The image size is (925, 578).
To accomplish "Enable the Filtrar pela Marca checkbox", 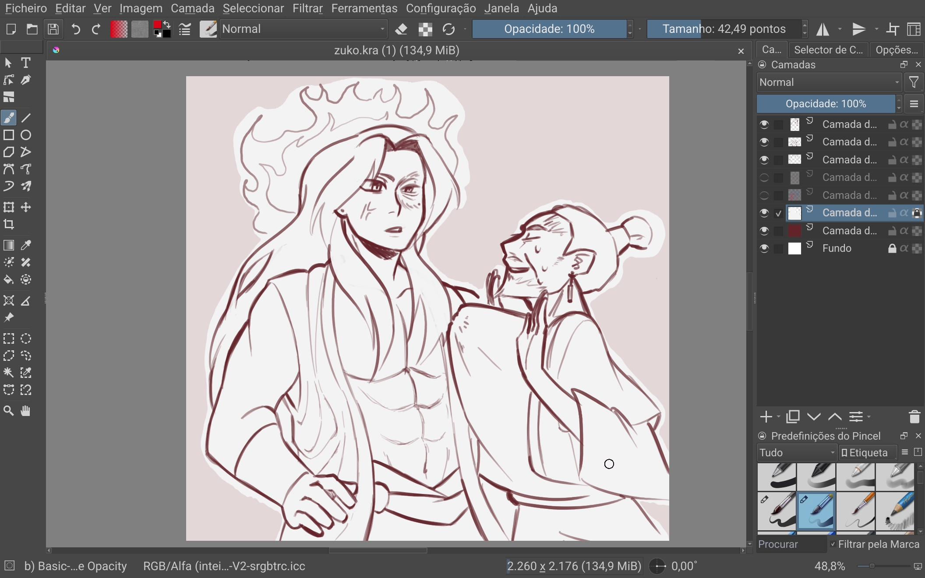I will click(x=833, y=544).
